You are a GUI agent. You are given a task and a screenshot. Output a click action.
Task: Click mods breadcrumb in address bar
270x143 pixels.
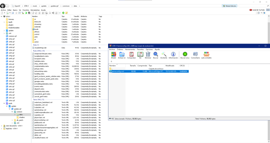[x=35, y=6]
